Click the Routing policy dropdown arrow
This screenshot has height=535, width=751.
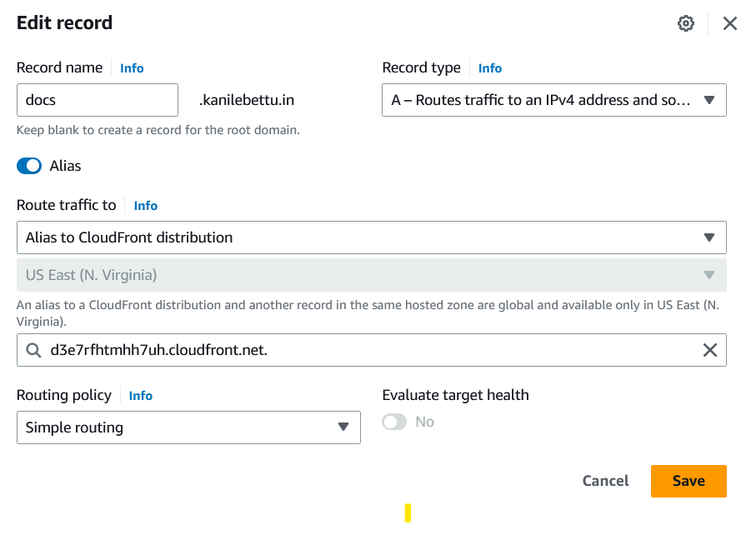[x=343, y=427]
